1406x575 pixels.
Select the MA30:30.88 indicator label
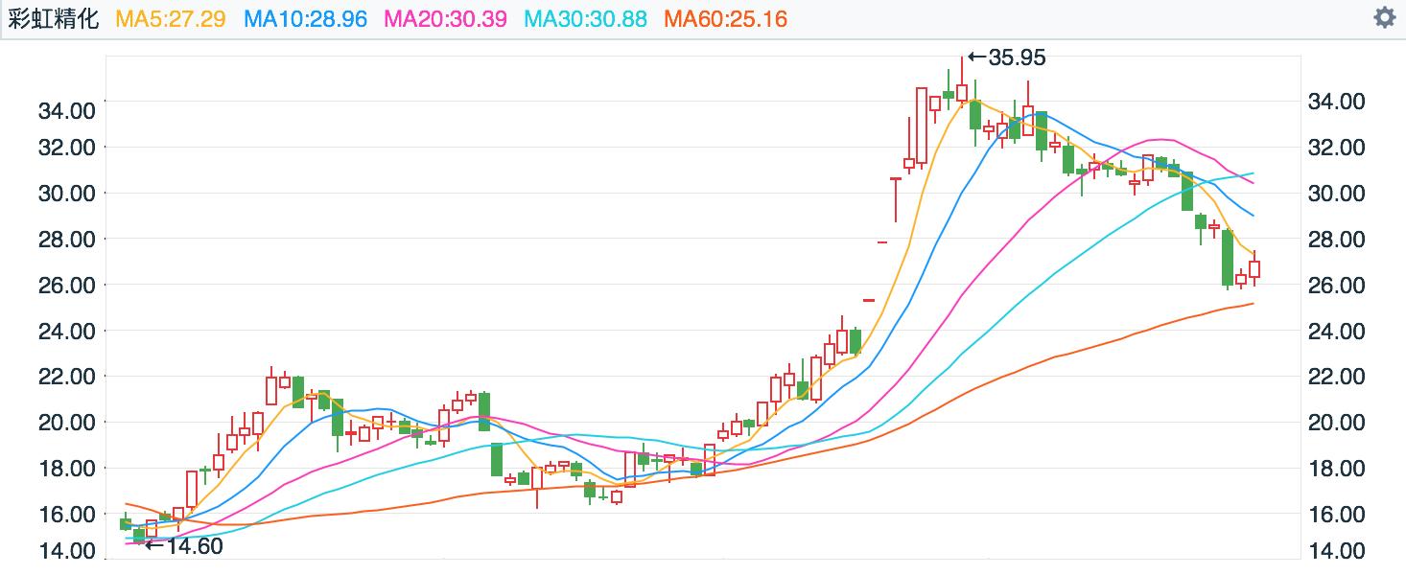(x=586, y=18)
